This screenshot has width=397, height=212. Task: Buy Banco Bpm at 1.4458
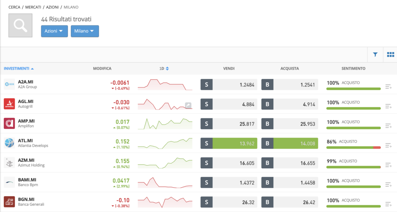point(290,183)
